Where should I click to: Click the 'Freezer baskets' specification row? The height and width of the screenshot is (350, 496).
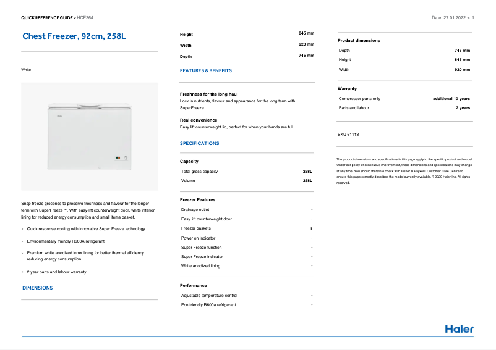pos(196,228)
